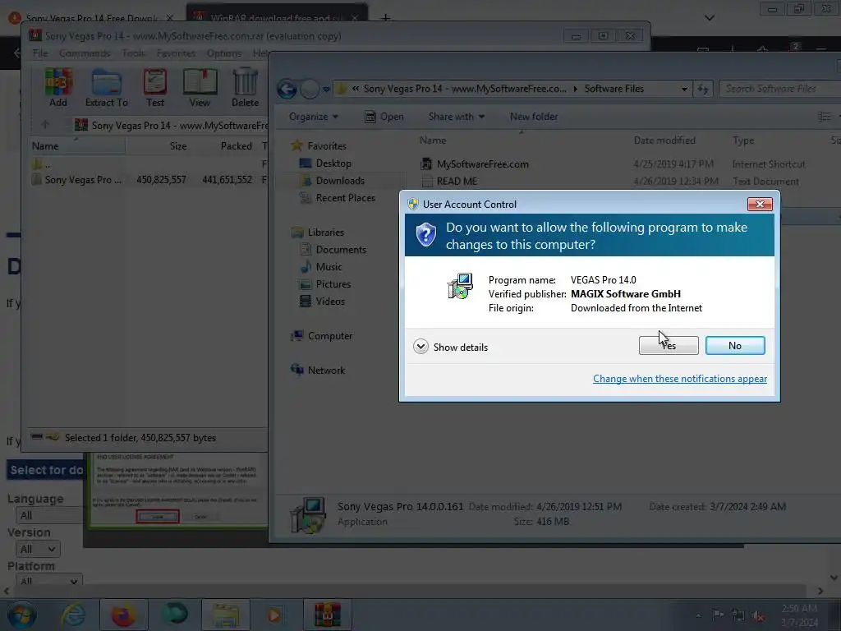Screen dimensions: 841x631
Task: Open Platform dropdown on web page
Action: [x=48, y=581]
